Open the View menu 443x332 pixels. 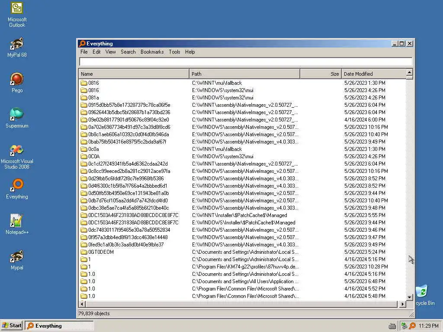pos(110,52)
